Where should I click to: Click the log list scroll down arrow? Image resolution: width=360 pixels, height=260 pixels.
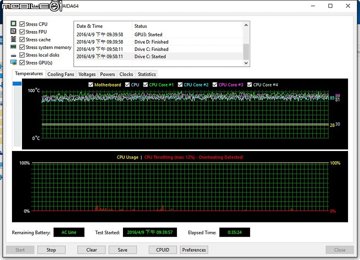246,63
